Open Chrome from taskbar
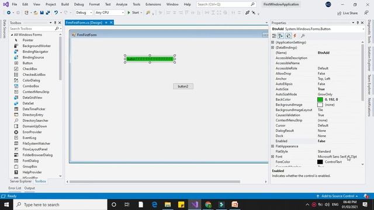The height and width of the screenshot is (210, 374). tap(208, 205)
